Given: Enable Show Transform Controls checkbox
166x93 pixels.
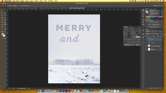Looking at the screenshot, I should pos(19,6).
